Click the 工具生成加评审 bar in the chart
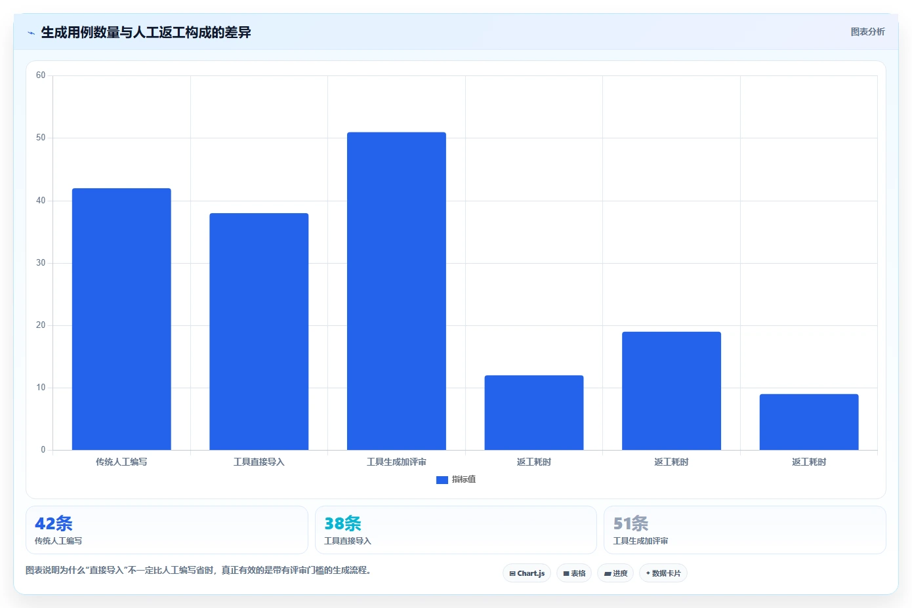Viewport: 912px width, 608px height. (x=396, y=291)
